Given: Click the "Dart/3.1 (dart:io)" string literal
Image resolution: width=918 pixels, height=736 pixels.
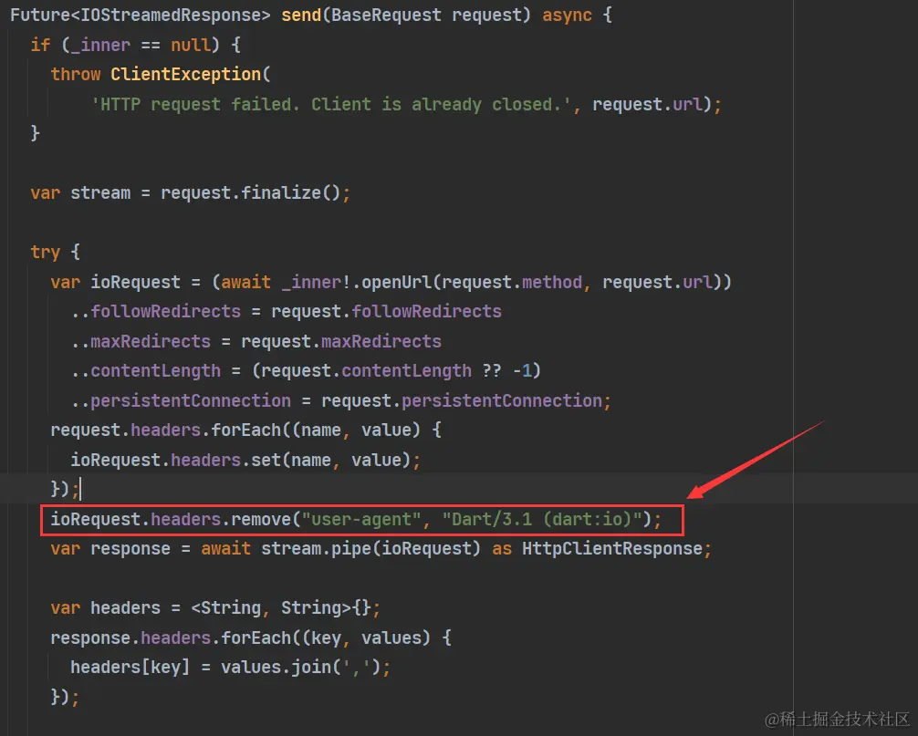Looking at the screenshot, I should [x=542, y=520].
